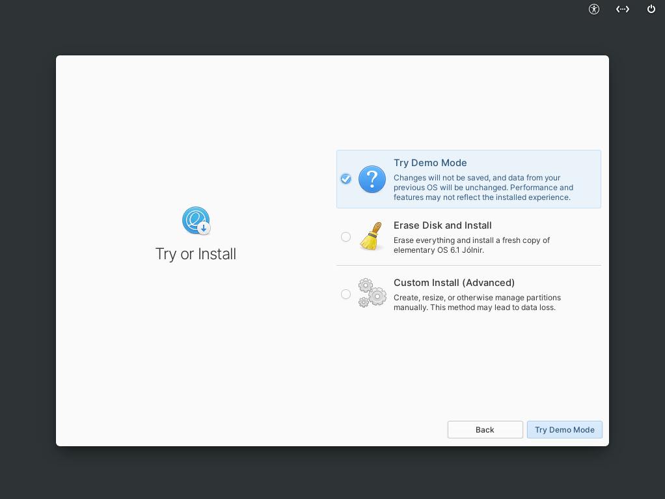665x499 pixels.
Task: Click the "Custom Install (Advanced)" option title
Action: [x=454, y=283]
